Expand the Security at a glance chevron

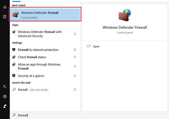75,76
